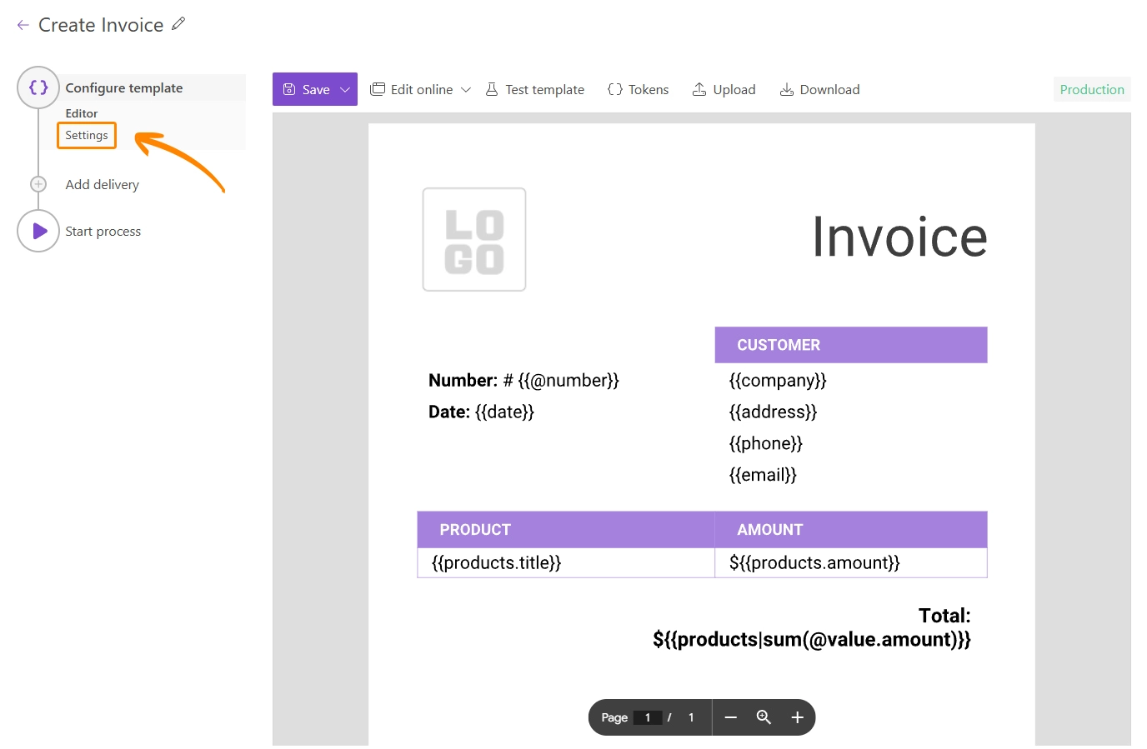
Task: Click the back arrow beside Create Invoice
Action: tap(23, 26)
